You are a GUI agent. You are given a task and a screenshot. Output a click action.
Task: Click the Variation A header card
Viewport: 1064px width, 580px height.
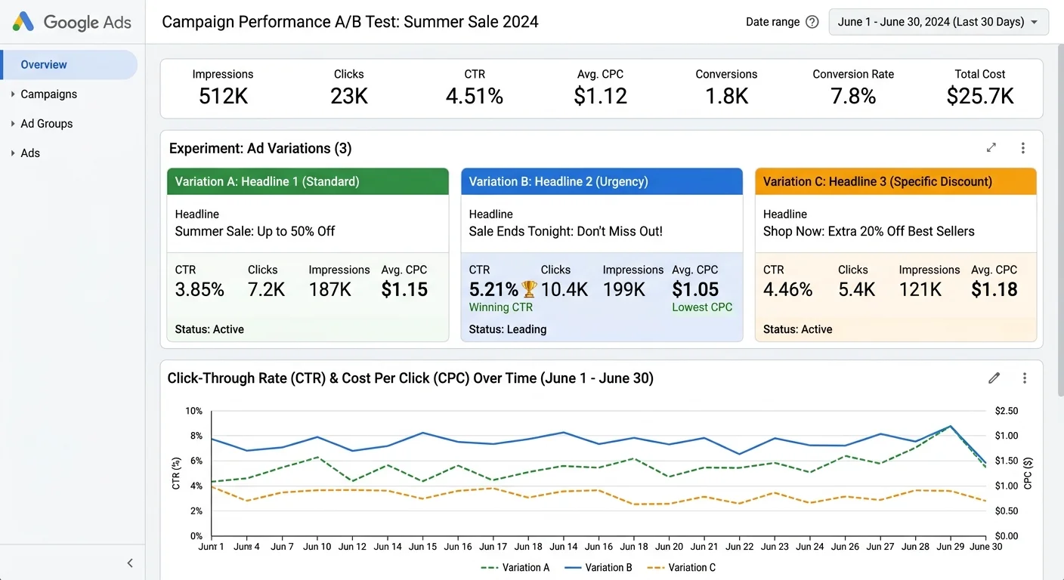tap(308, 181)
